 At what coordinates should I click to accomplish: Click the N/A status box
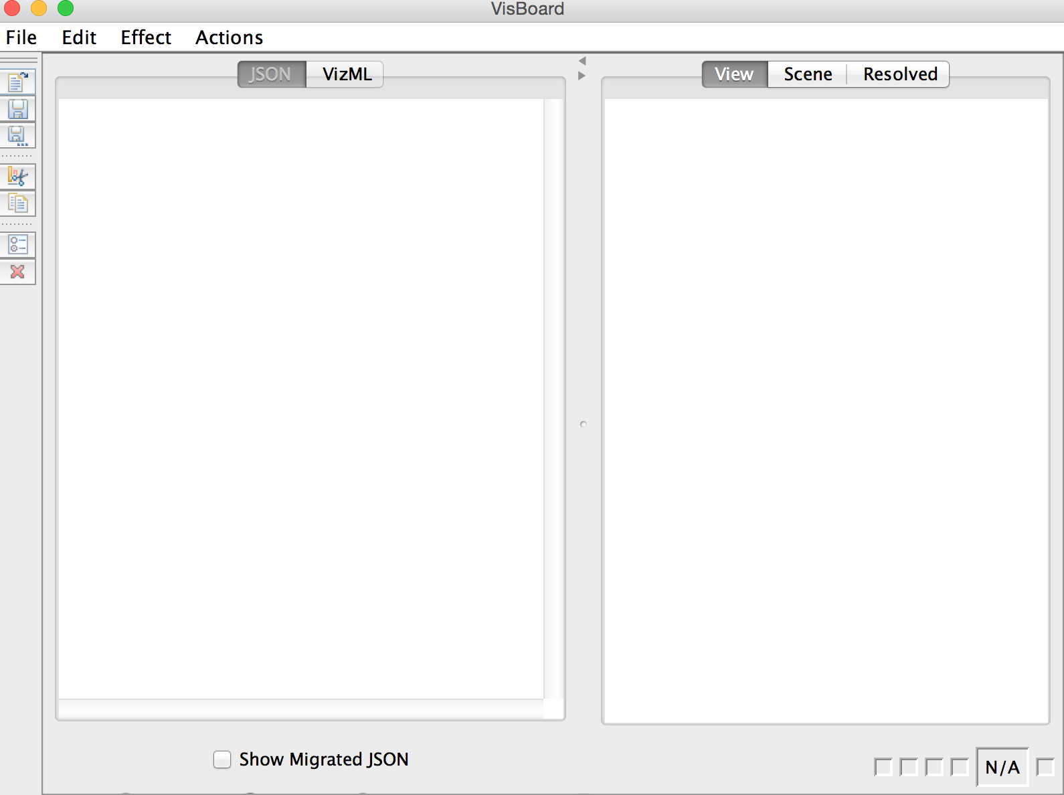[x=1002, y=767]
